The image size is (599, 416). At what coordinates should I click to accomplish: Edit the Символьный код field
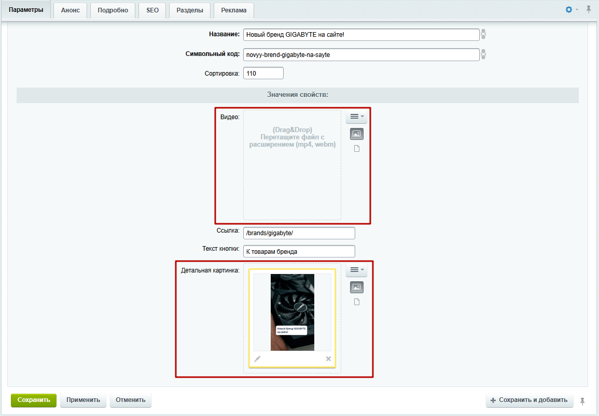pyautogui.click(x=361, y=54)
